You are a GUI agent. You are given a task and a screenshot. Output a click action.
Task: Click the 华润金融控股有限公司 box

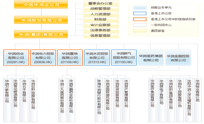[178, 58]
